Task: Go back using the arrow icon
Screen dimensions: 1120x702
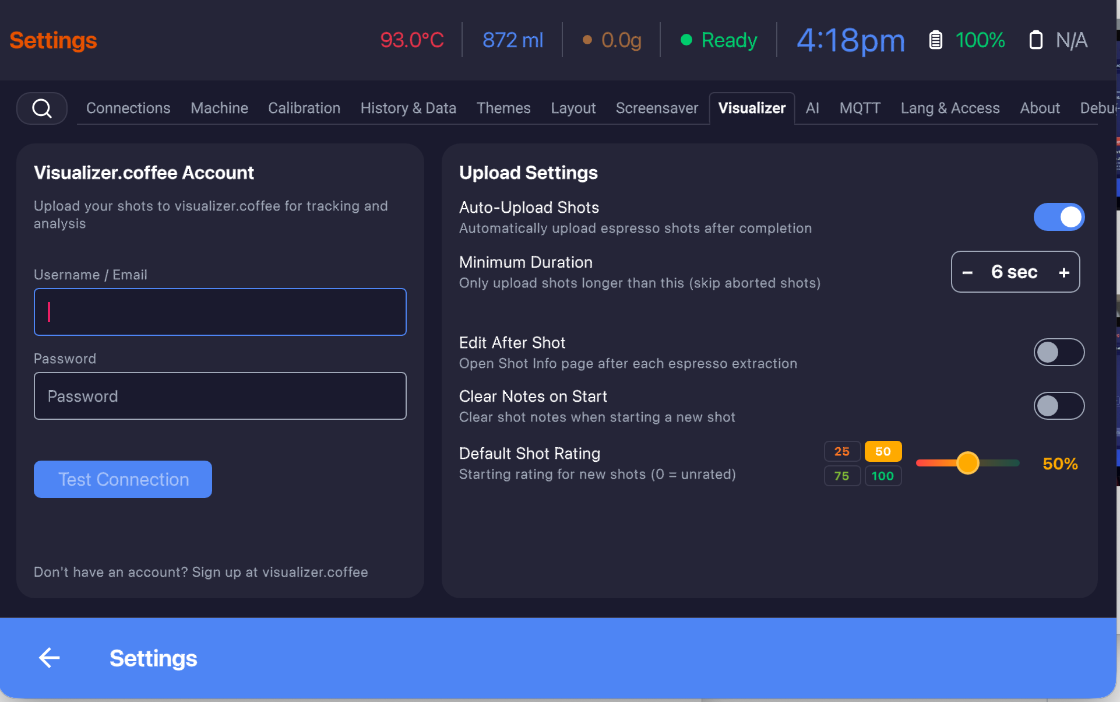Action: pos(50,658)
